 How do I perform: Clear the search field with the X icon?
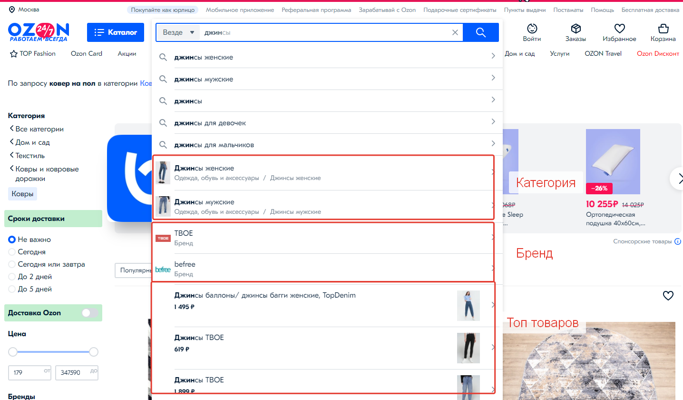(x=455, y=32)
